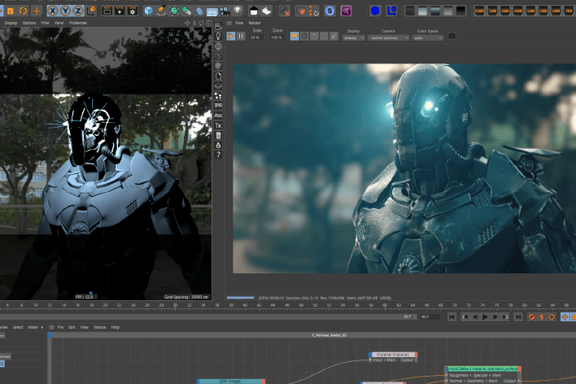Select the black swatch in toolbar
This screenshot has width=576, height=384.
point(460,11)
